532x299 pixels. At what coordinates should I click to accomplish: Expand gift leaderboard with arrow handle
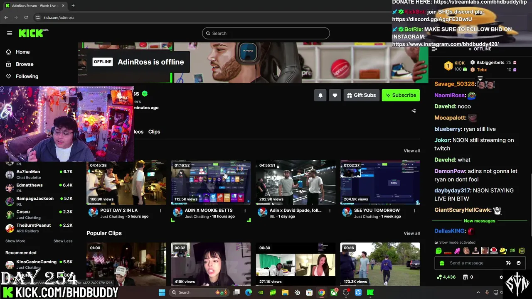tap(480, 78)
